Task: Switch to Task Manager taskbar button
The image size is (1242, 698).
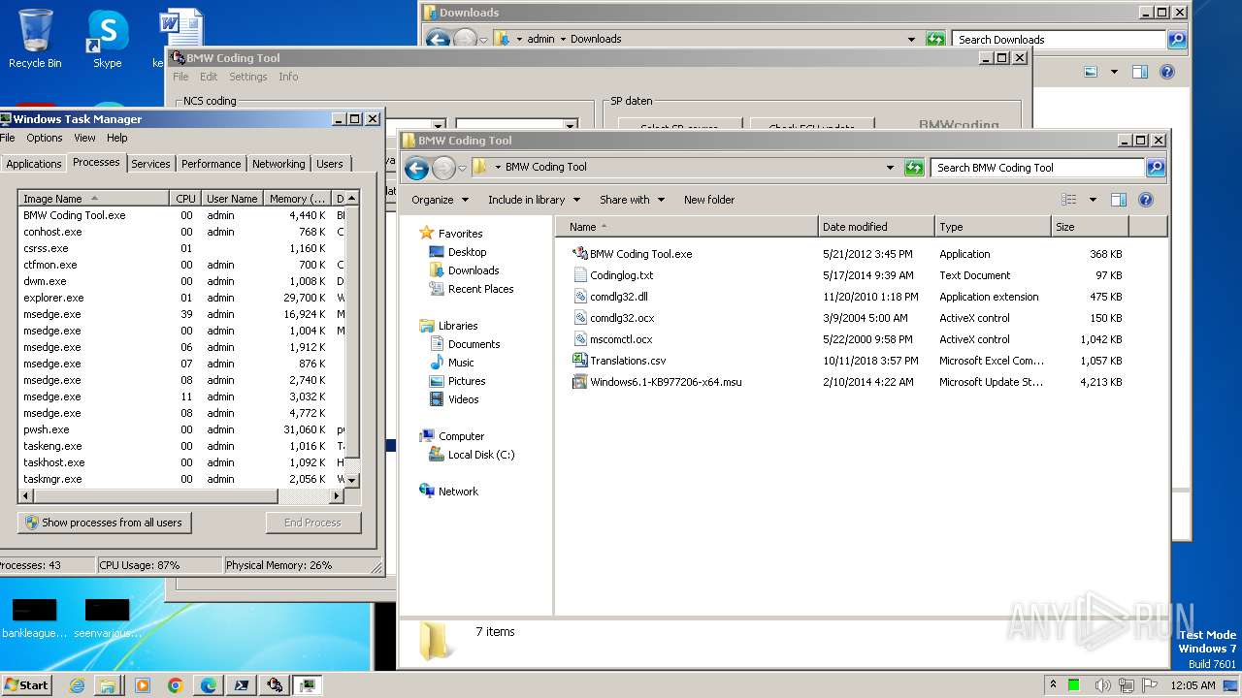Action: [308, 685]
